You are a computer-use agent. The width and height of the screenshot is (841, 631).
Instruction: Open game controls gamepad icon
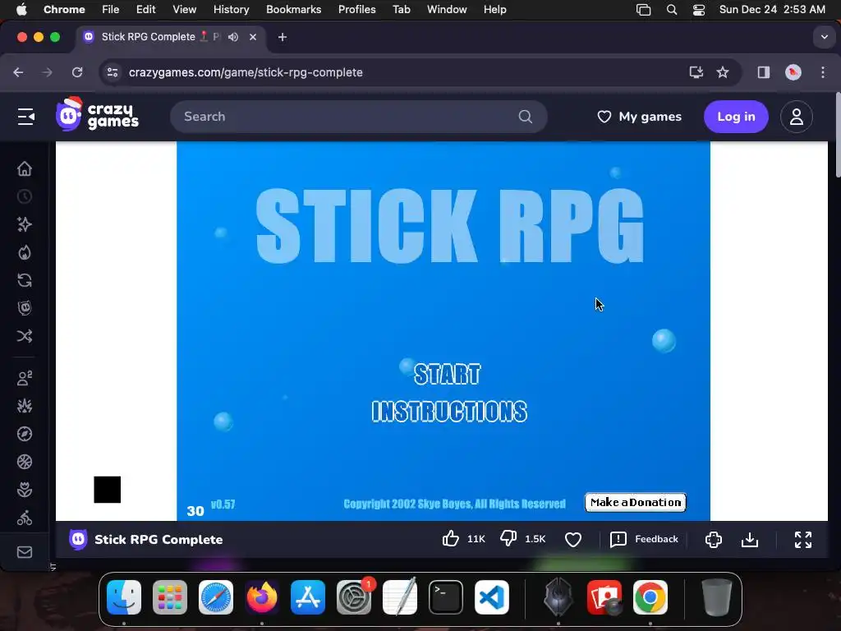point(714,539)
